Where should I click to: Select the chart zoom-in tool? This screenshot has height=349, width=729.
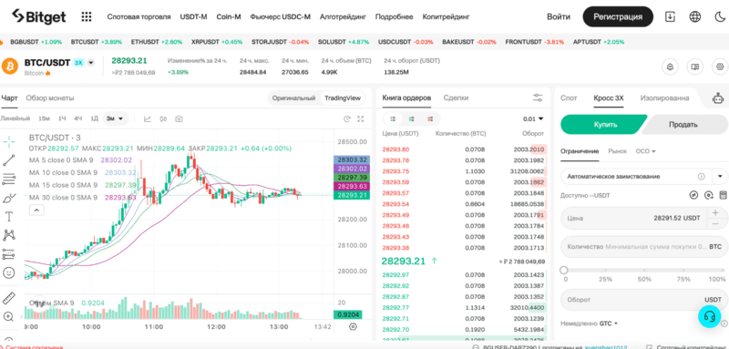click(x=9, y=316)
